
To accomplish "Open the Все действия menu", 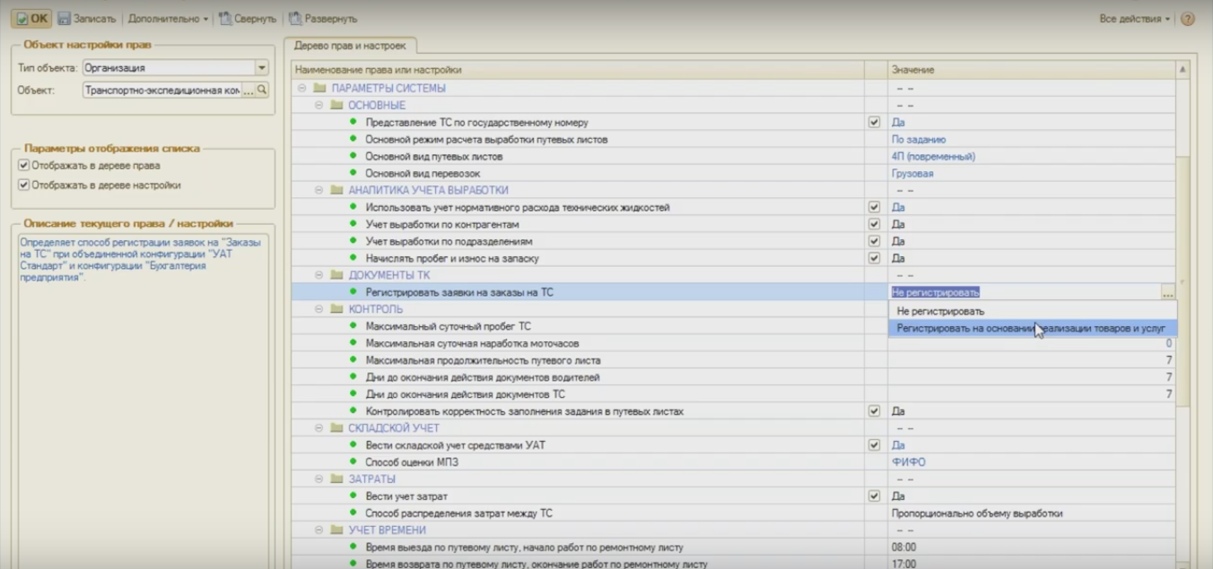I will pyautogui.click(x=1134, y=19).
